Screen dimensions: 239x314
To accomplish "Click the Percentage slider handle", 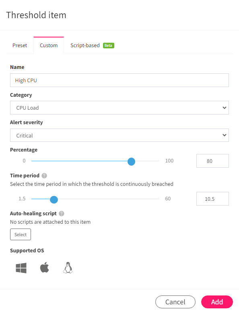I will click(131, 161).
